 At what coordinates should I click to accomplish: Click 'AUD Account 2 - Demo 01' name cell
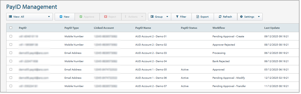tap(151, 36)
